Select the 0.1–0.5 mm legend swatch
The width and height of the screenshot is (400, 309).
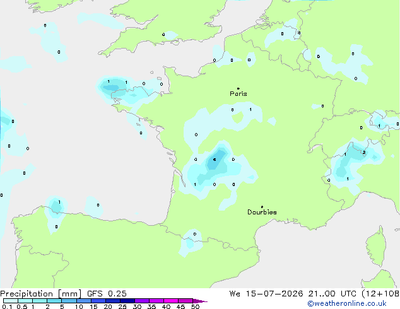click(x=11, y=301)
